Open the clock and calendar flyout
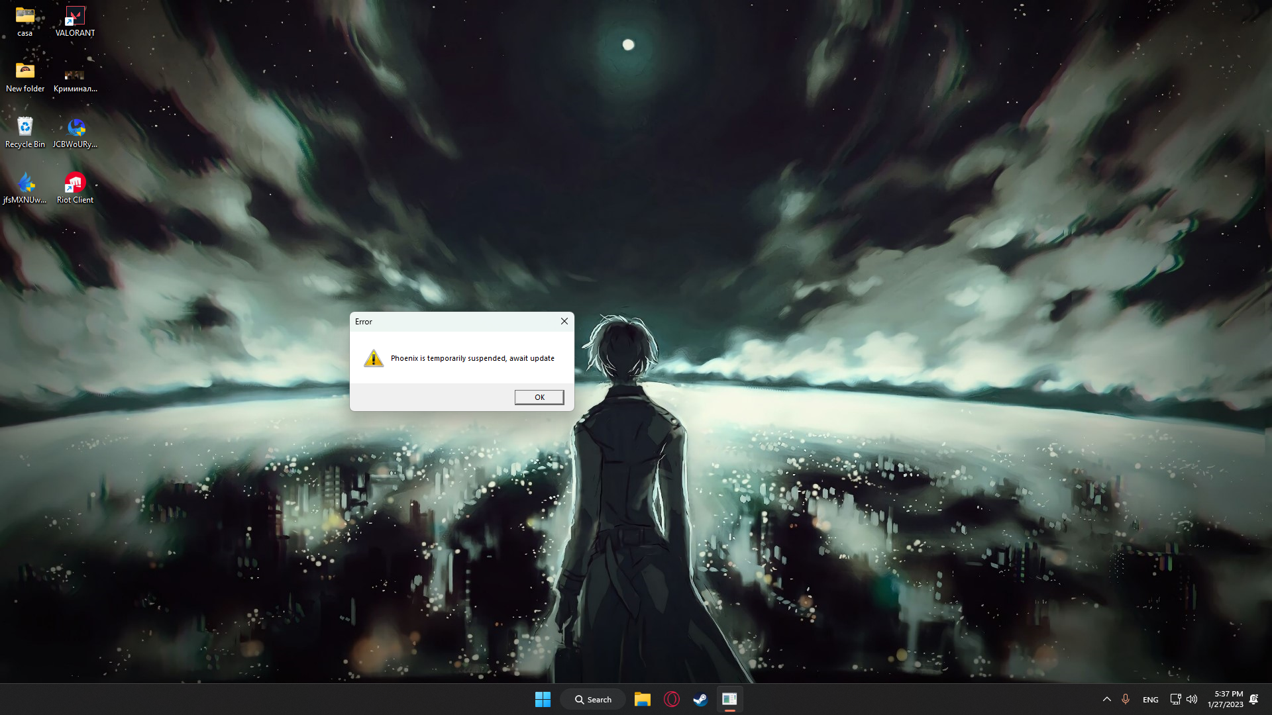The height and width of the screenshot is (715, 1272). [x=1225, y=699]
